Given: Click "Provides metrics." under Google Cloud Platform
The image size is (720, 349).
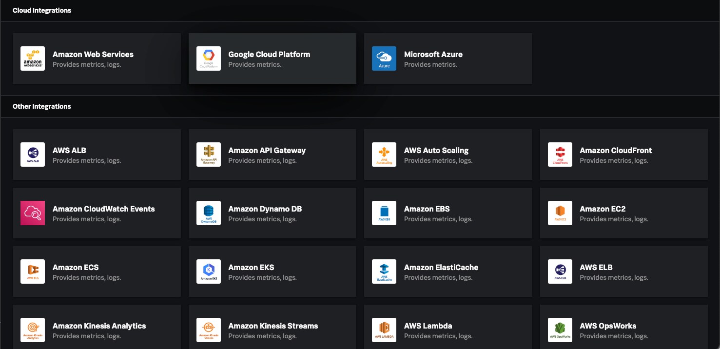Looking at the screenshot, I should click(255, 64).
